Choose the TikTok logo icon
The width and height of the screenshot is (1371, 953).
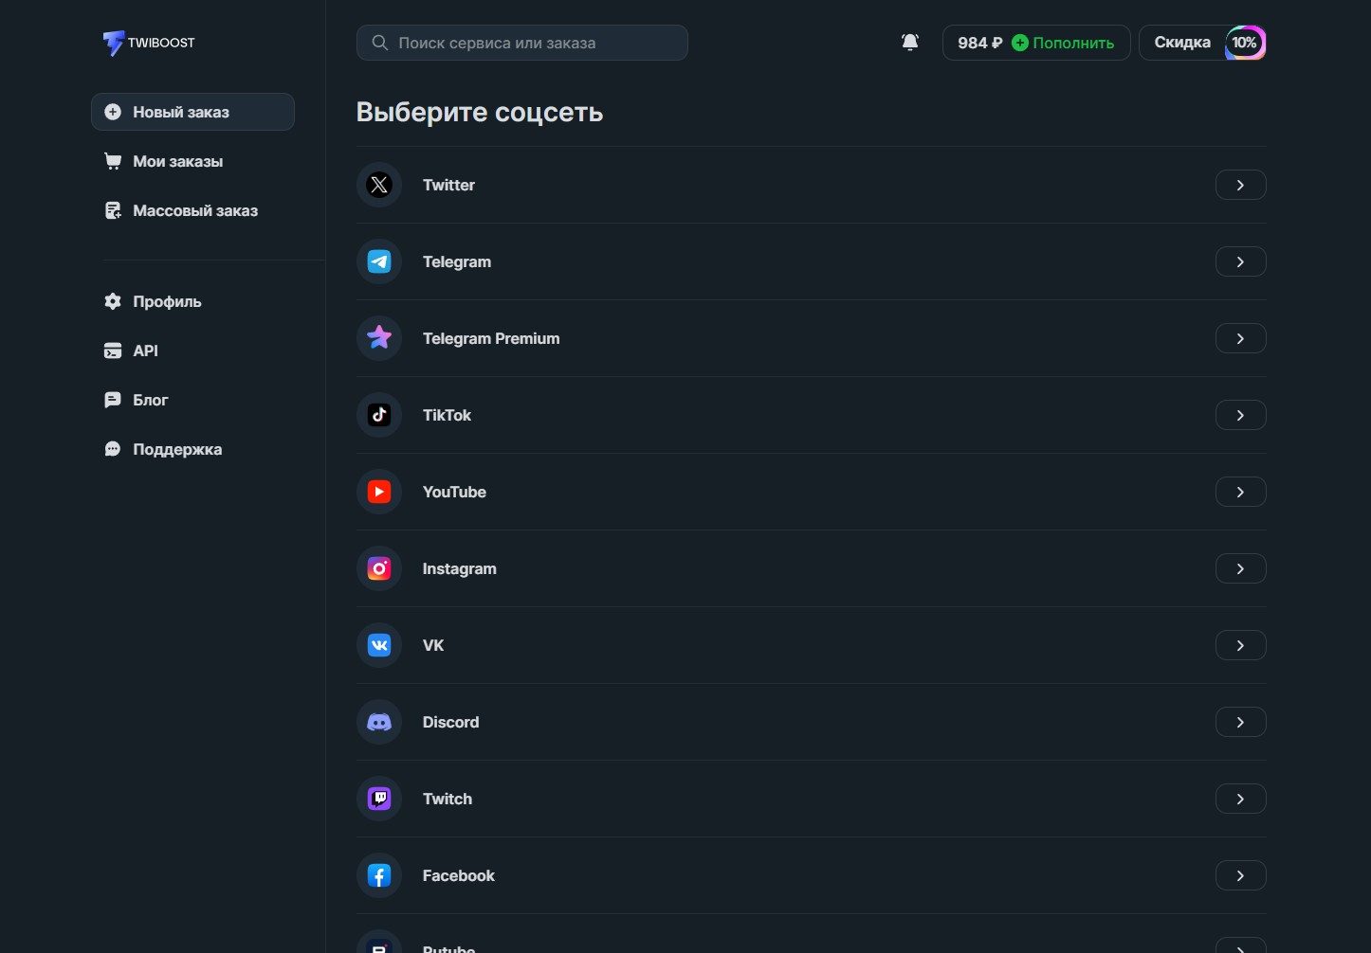pyautogui.click(x=379, y=415)
